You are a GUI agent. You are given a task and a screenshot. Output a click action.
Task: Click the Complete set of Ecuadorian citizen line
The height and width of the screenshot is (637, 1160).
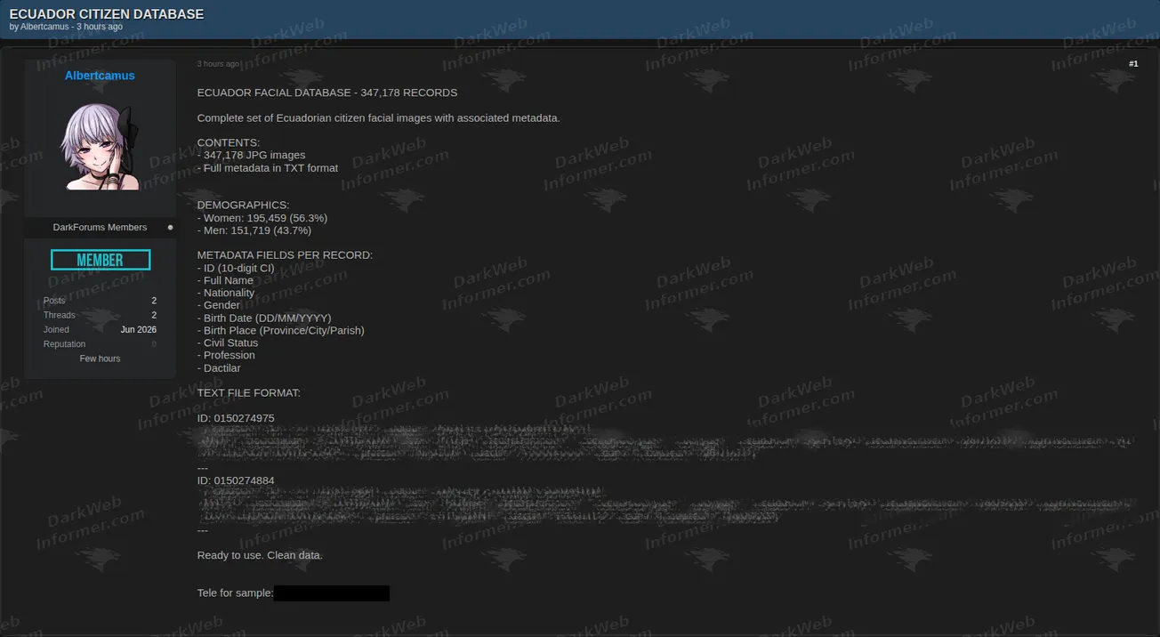click(379, 118)
